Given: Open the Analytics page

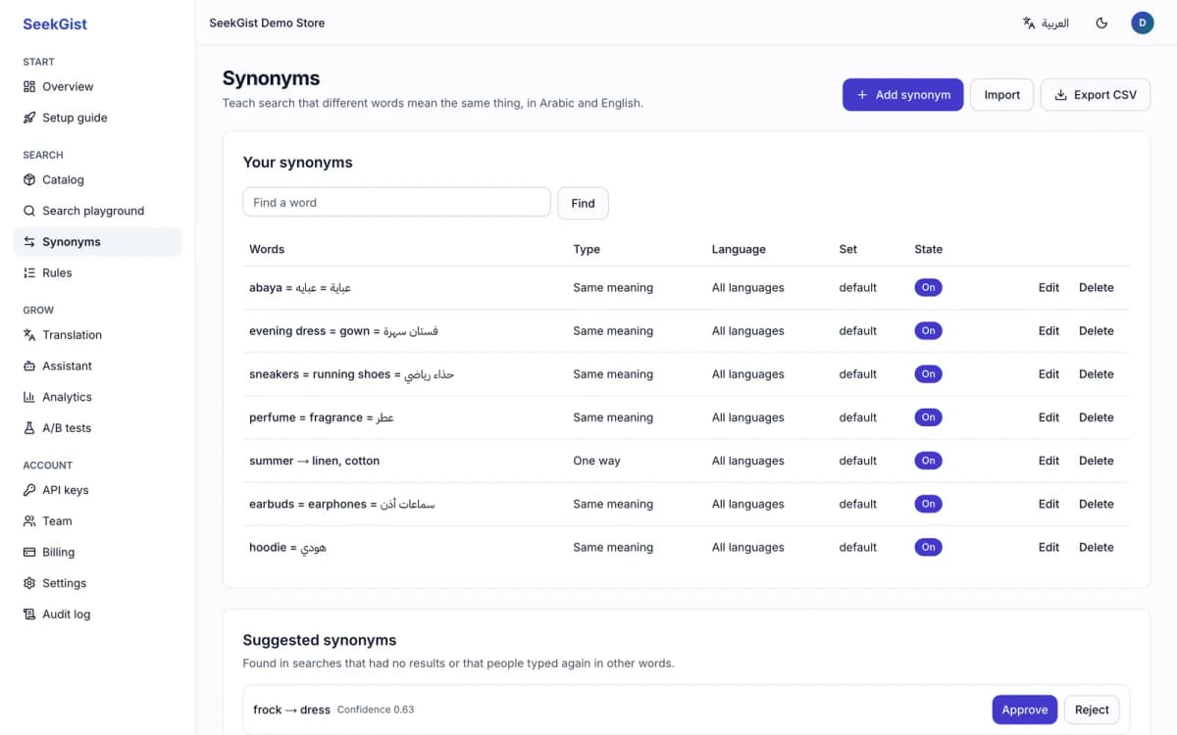Looking at the screenshot, I should pyautogui.click(x=98, y=397).
